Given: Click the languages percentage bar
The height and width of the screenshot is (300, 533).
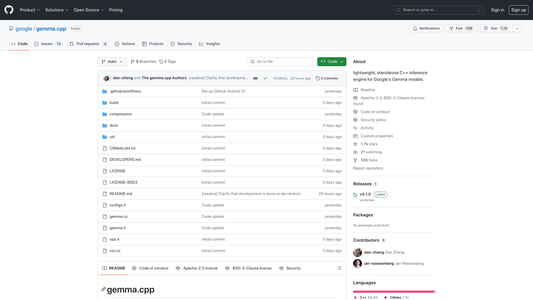Looking at the screenshot, I should [394, 292].
